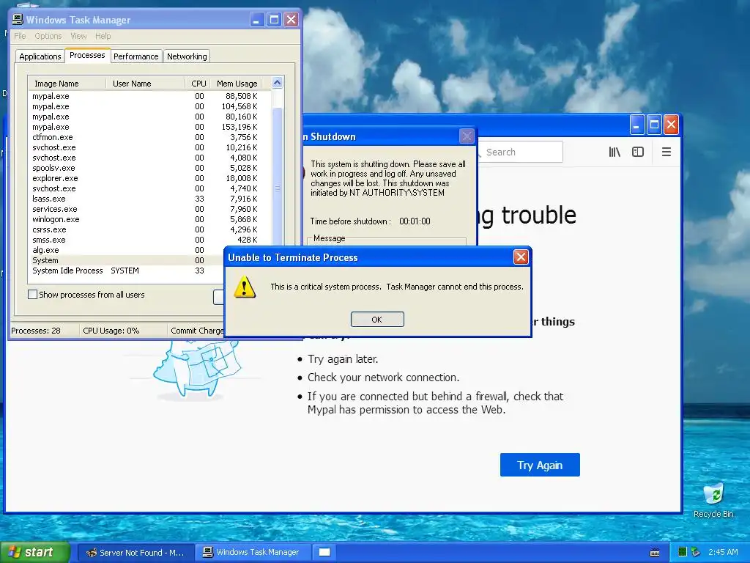Select the services.exe process row
This screenshot has width=750, height=563.
click(149, 209)
